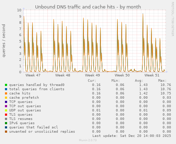
Task: Click the 'UDP out queries' legend label
Action: [x=25, y=110]
